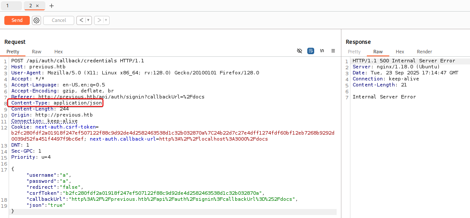Screen dimensions: 470x218
Task: Open the Response Render tab
Action: click(x=424, y=52)
